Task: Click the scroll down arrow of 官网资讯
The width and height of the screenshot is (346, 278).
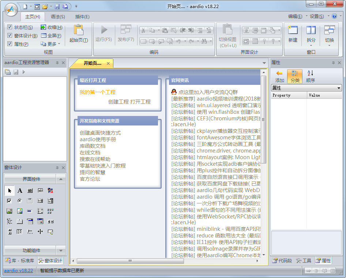Action: (x=264, y=255)
